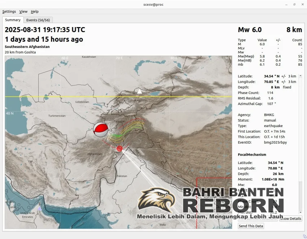The image size is (307, 239).
Task: Click the '8 km' depth heading
Action: (294, 30)
